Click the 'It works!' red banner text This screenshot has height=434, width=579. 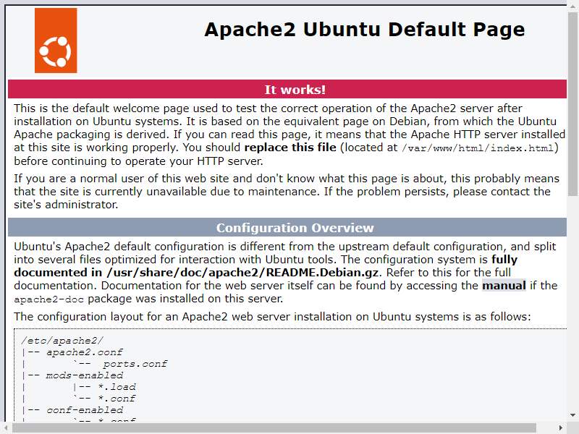tap(295, 89)
